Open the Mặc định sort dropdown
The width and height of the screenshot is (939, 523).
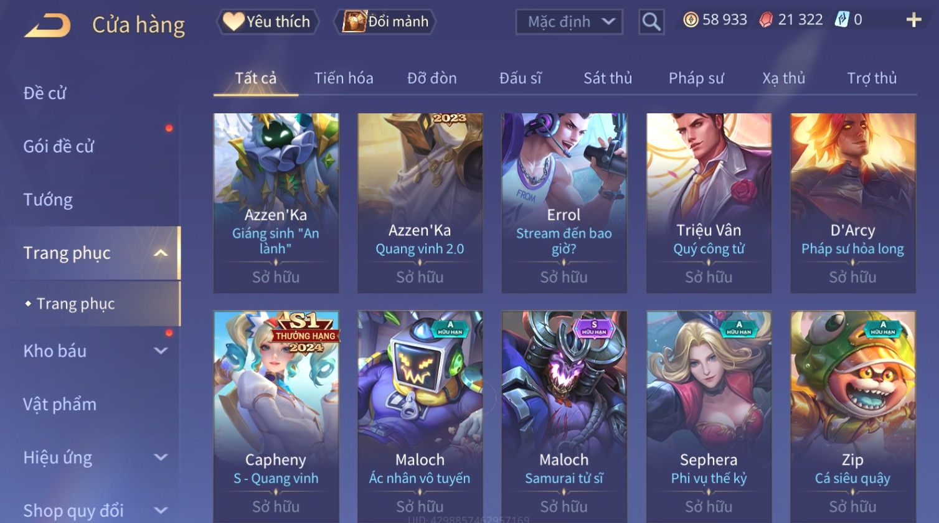(x=569, y=22)
